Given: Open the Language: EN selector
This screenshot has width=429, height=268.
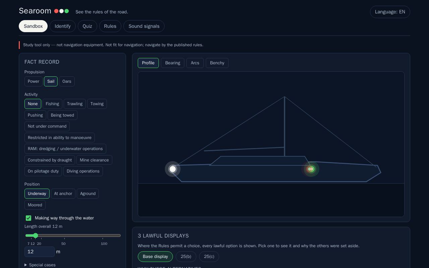Looking at the screenshot, I should (x=390, y=12).
